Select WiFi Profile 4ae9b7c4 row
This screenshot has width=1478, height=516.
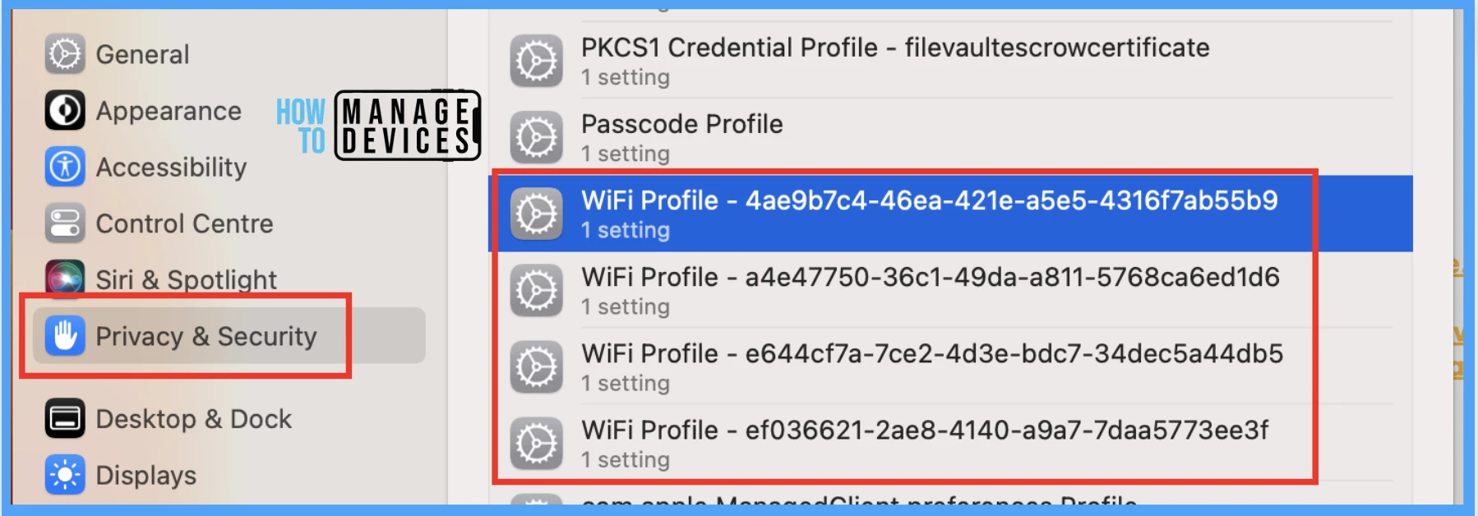951,214
